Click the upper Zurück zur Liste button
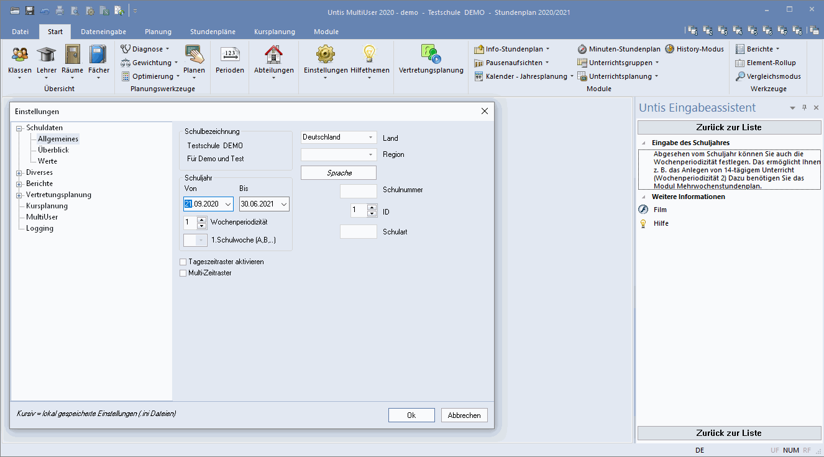This screenshot has width=824, height=457. coord(729,127)
